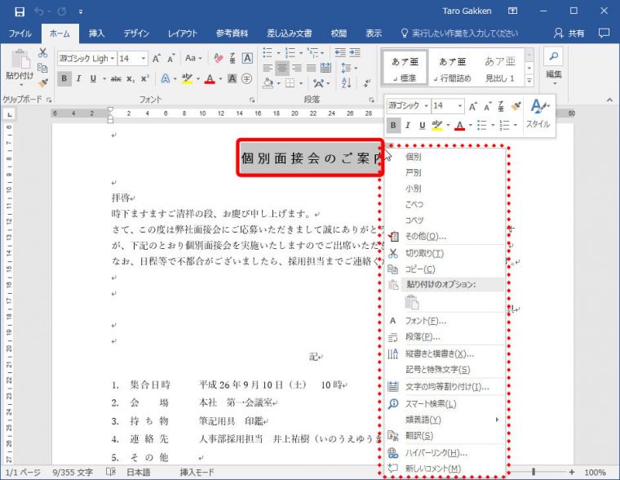The width and height of the screenshot is (620, 480).
Task: Open the ファイル tab
Action: (20, 33)
